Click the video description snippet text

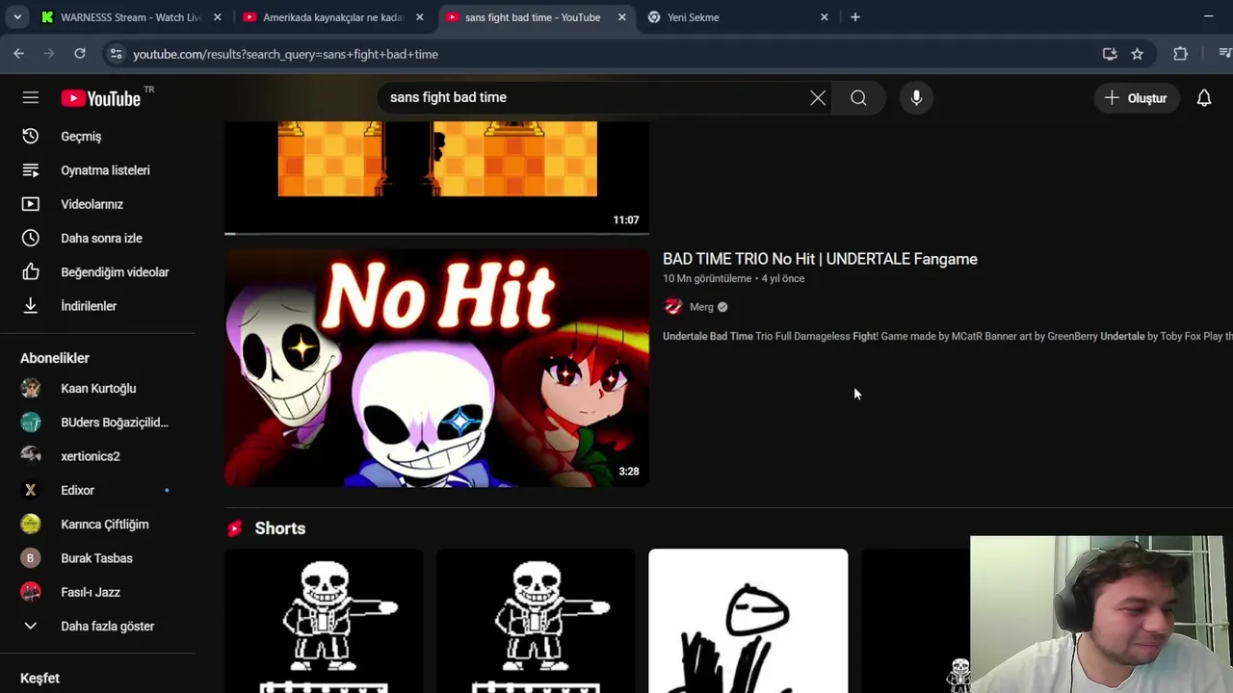948,336
